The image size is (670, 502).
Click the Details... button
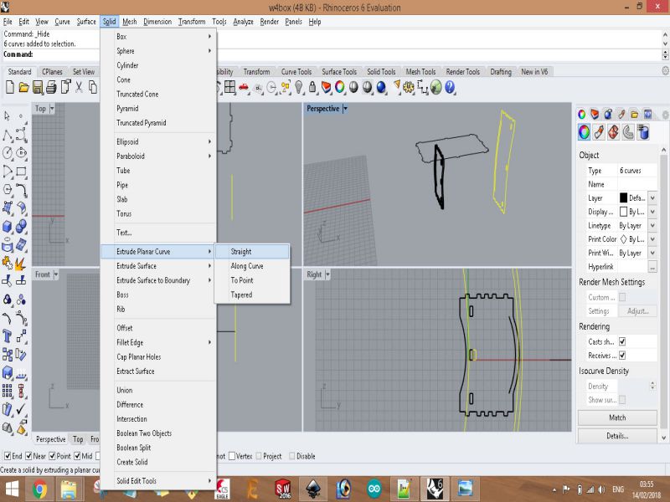point(617,436)
